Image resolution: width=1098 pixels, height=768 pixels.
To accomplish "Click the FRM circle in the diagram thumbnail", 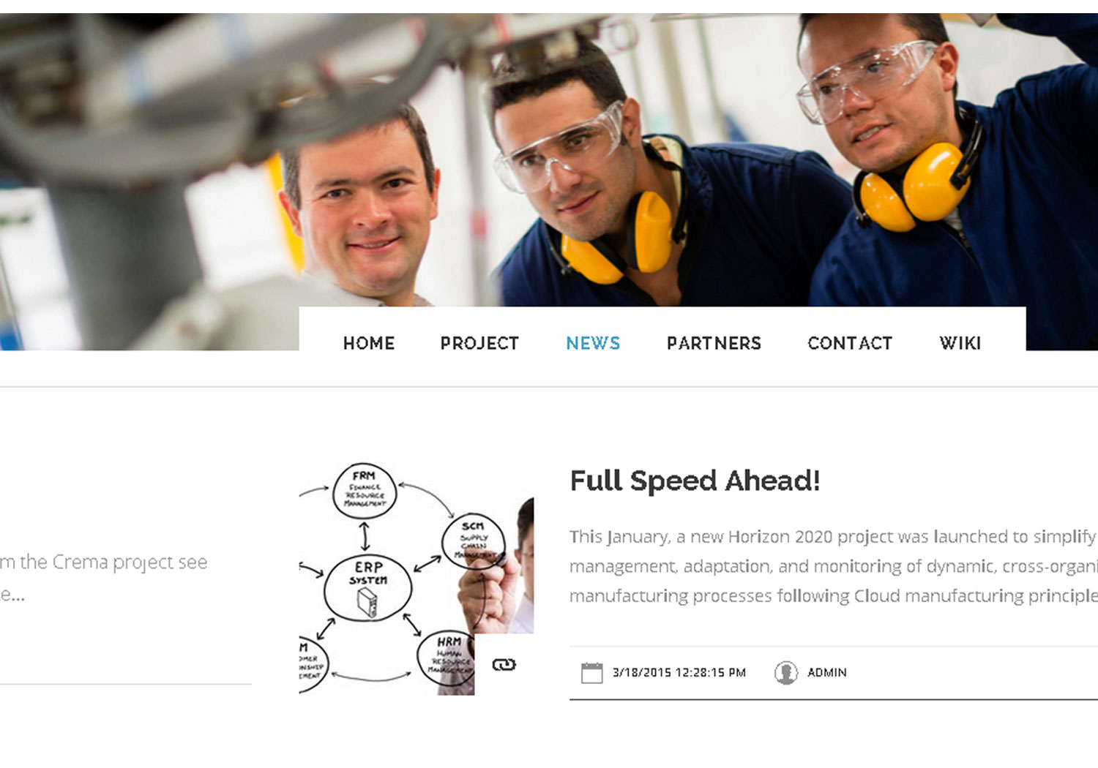I will [x=365, y=491].
